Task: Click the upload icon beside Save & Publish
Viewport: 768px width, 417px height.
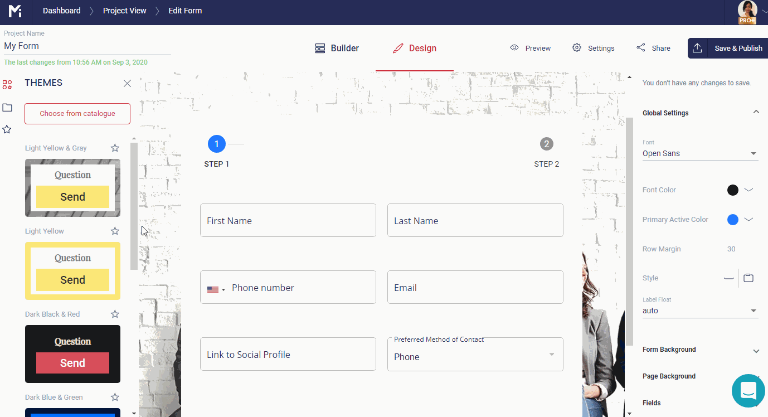Action: pos(698,48)
